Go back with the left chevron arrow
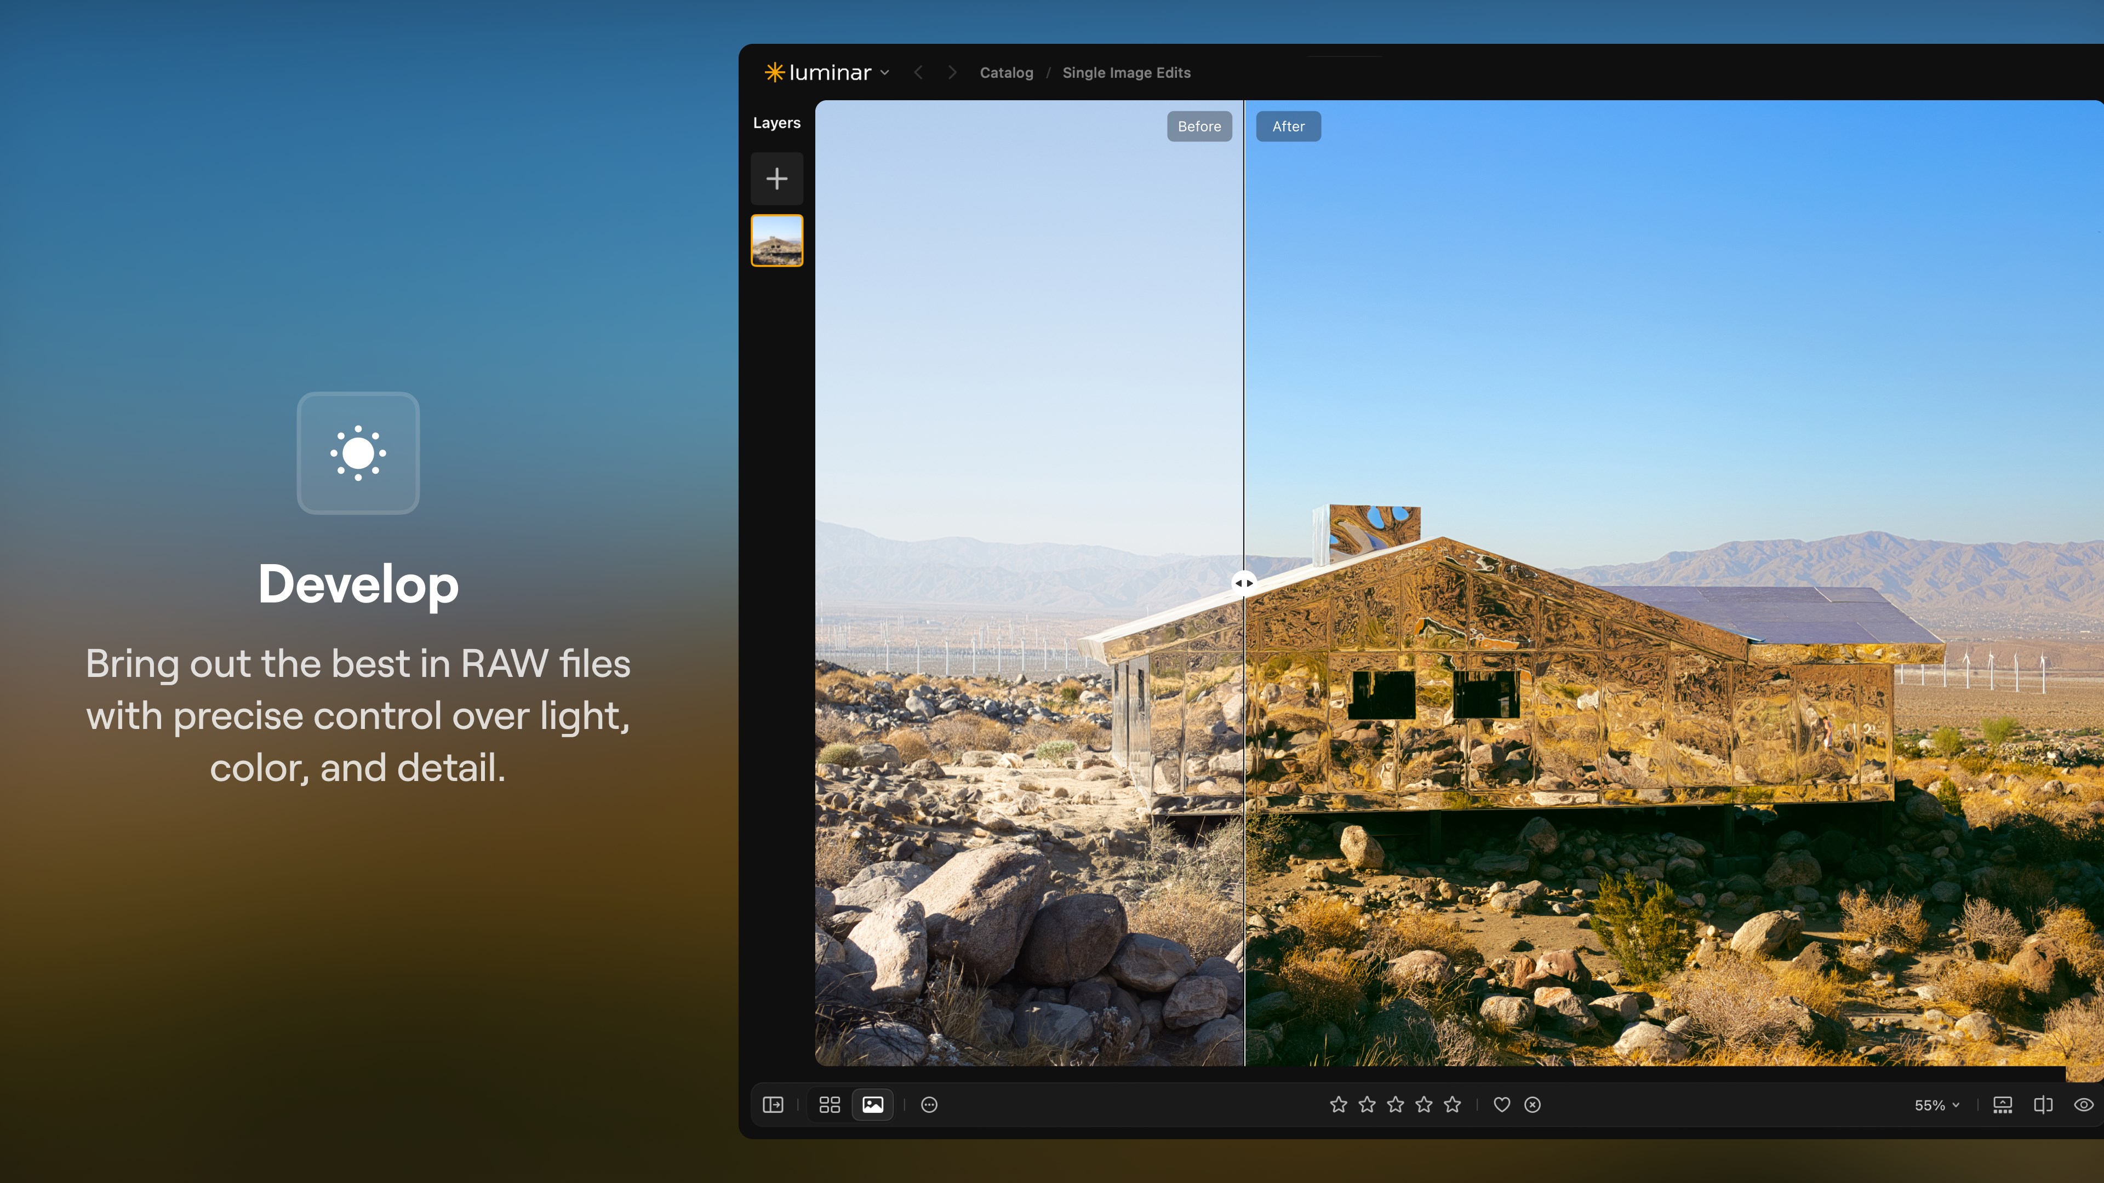This screenshot has height=1183, width=2104. coord(919,73)
